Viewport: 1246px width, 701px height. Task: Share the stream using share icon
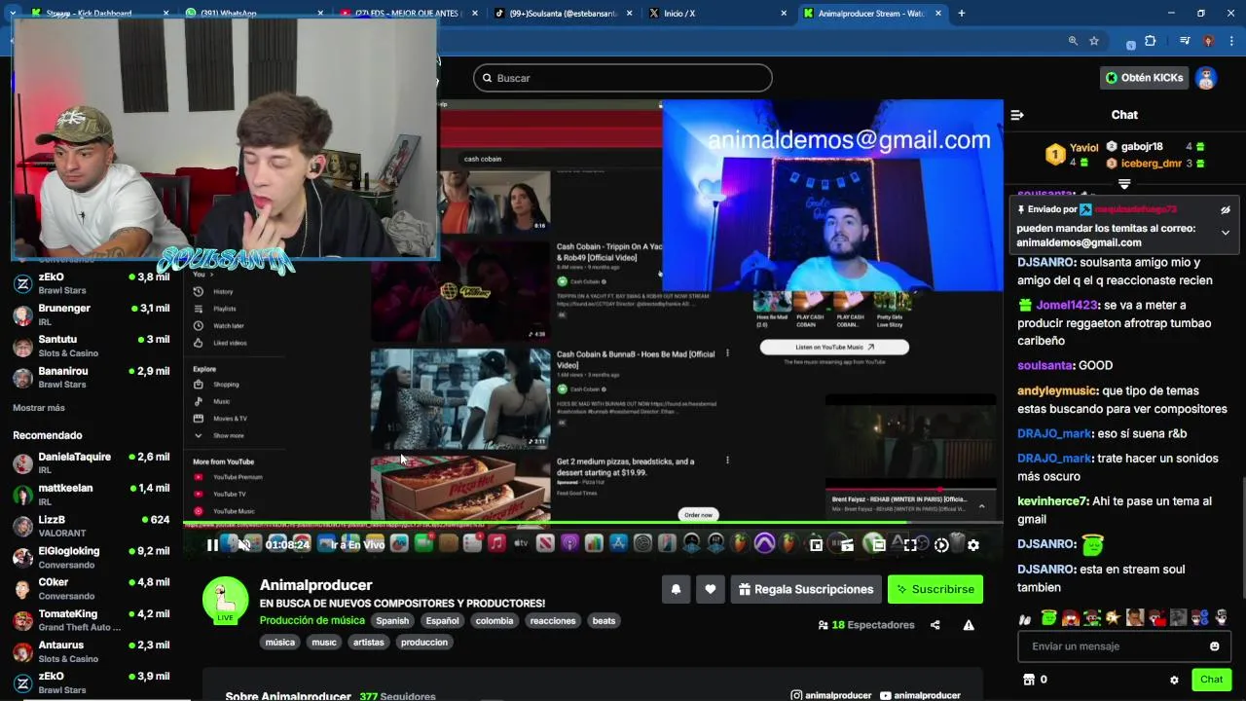pos(935,625)
